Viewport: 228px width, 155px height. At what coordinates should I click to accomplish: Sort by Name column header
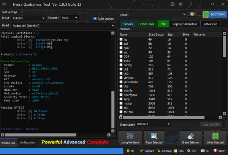click(133, 35)
